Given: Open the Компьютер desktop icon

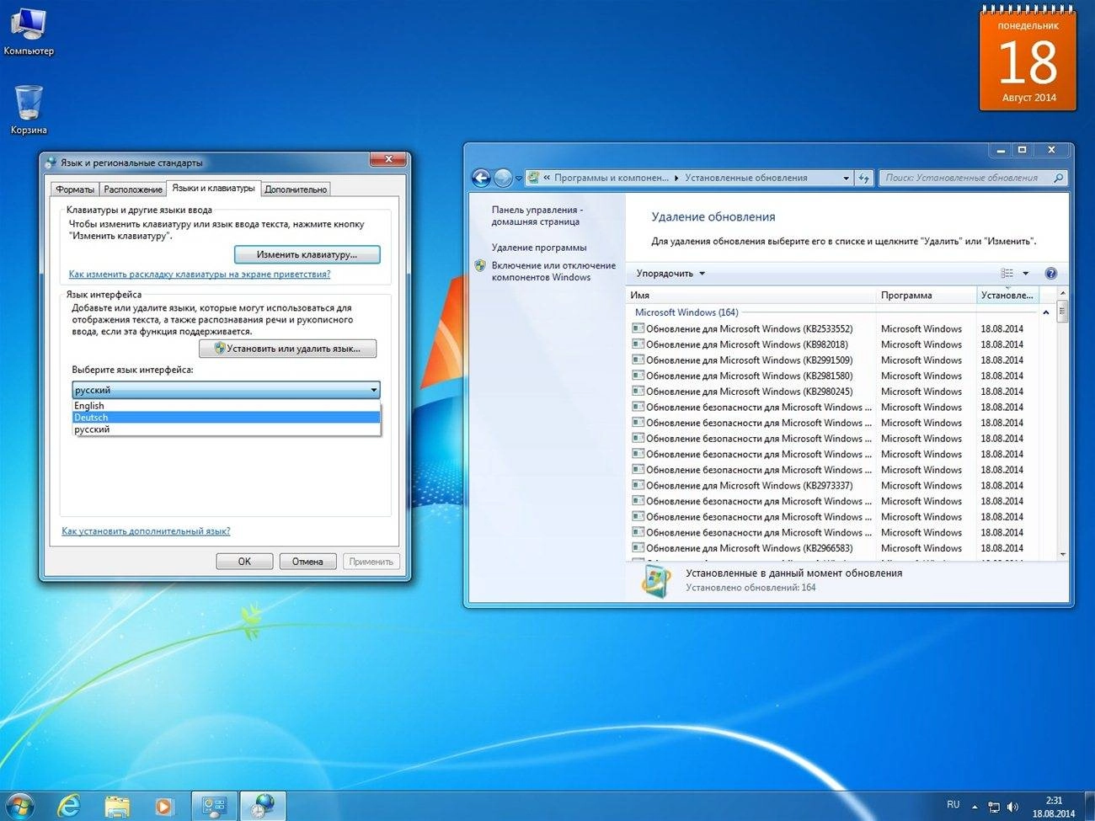Looking at the screenshot, I should click(x=28, y=32).
